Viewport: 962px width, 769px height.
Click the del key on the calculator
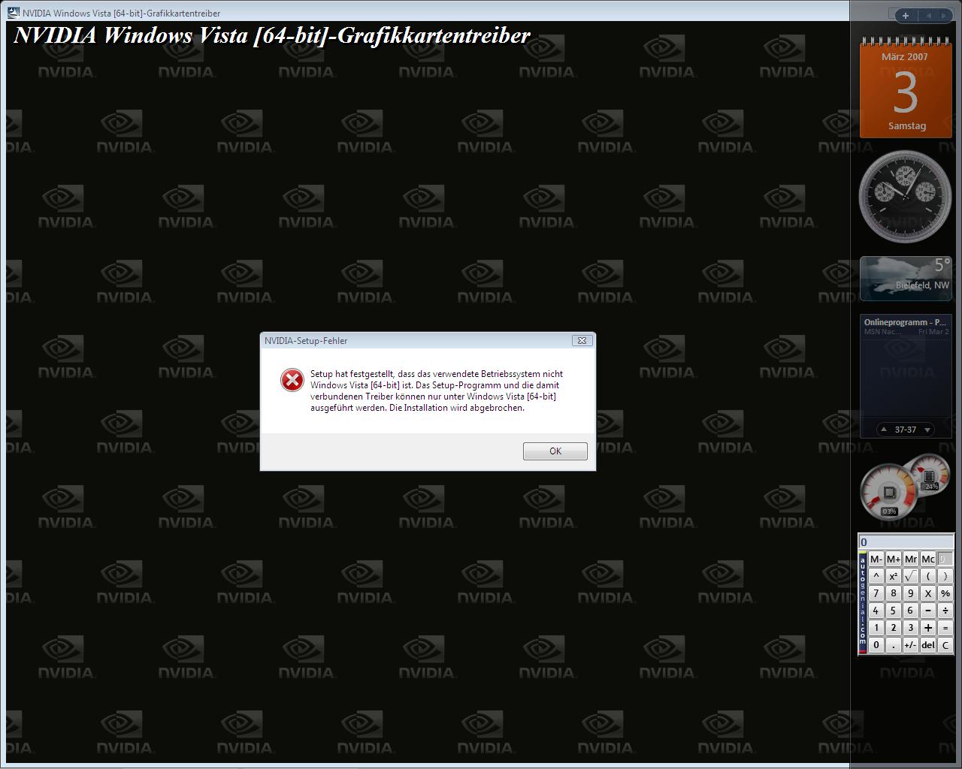pyautogui.click(x=928, y=645)
